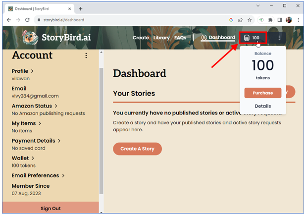Open Chrome's three-dot menu

298,20
